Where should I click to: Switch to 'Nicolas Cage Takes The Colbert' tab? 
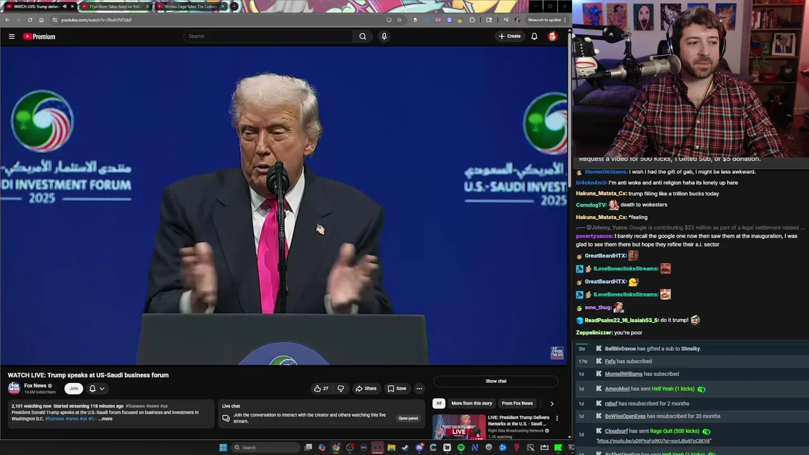click(x=190, y=6)
